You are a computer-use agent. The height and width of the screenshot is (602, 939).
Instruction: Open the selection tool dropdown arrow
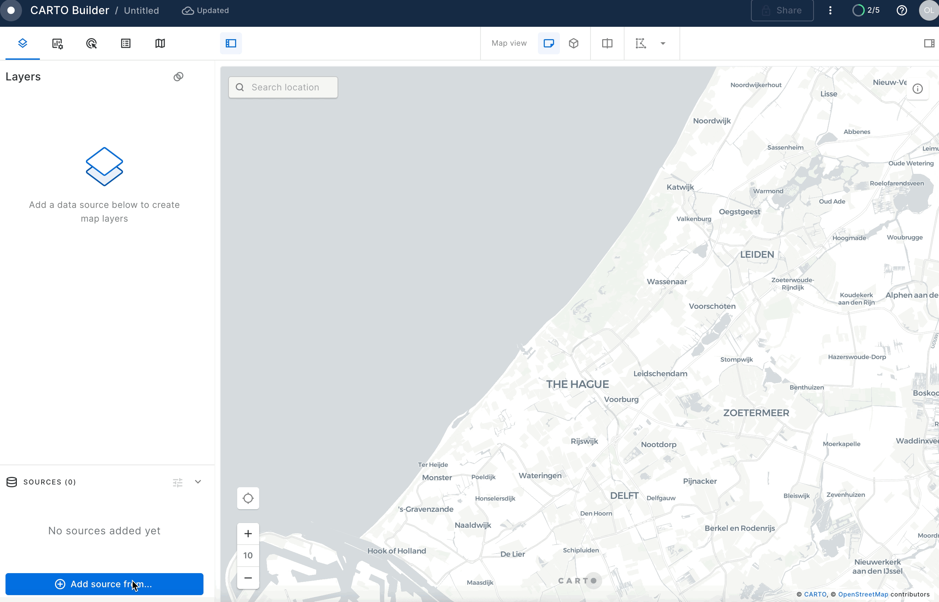pos(663,43)
